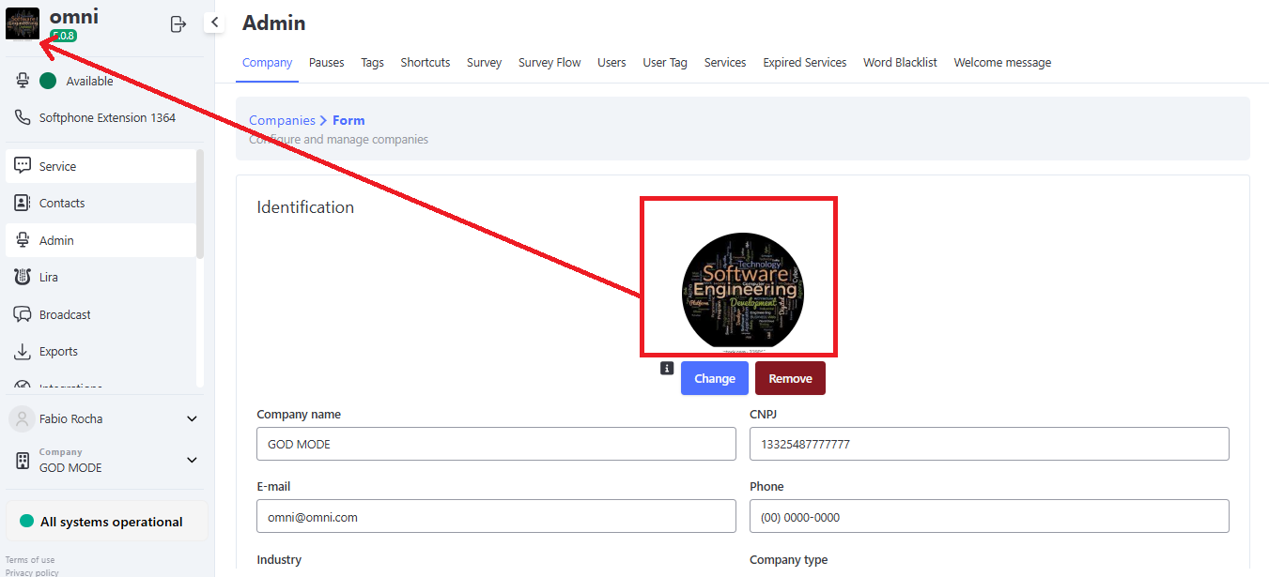Open the Privacy policy link
This screenshot has width=1269, height=577.
click(32, 572)
